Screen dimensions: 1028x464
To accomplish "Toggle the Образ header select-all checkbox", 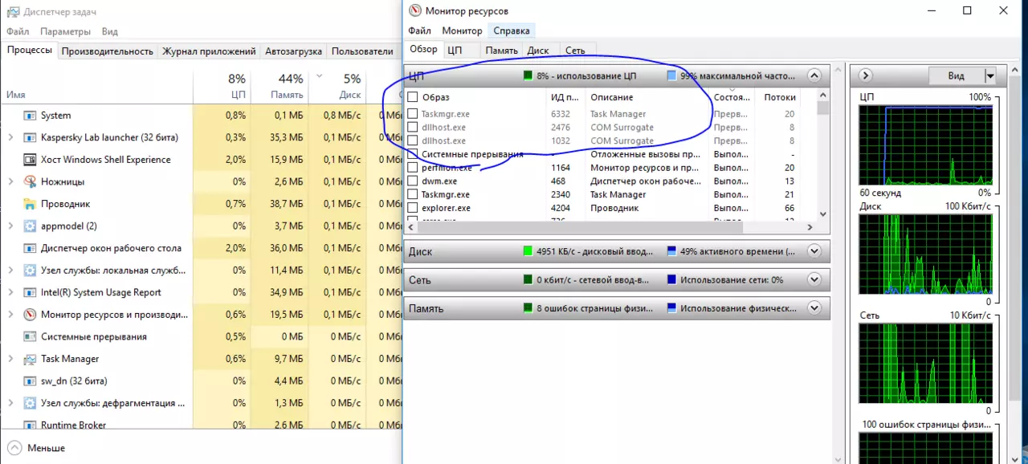I will click(413, 97).
